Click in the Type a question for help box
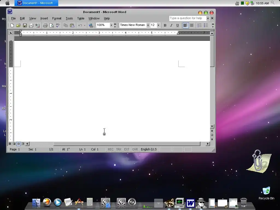Viewport: 280px width, 210px height. point(188,18)
